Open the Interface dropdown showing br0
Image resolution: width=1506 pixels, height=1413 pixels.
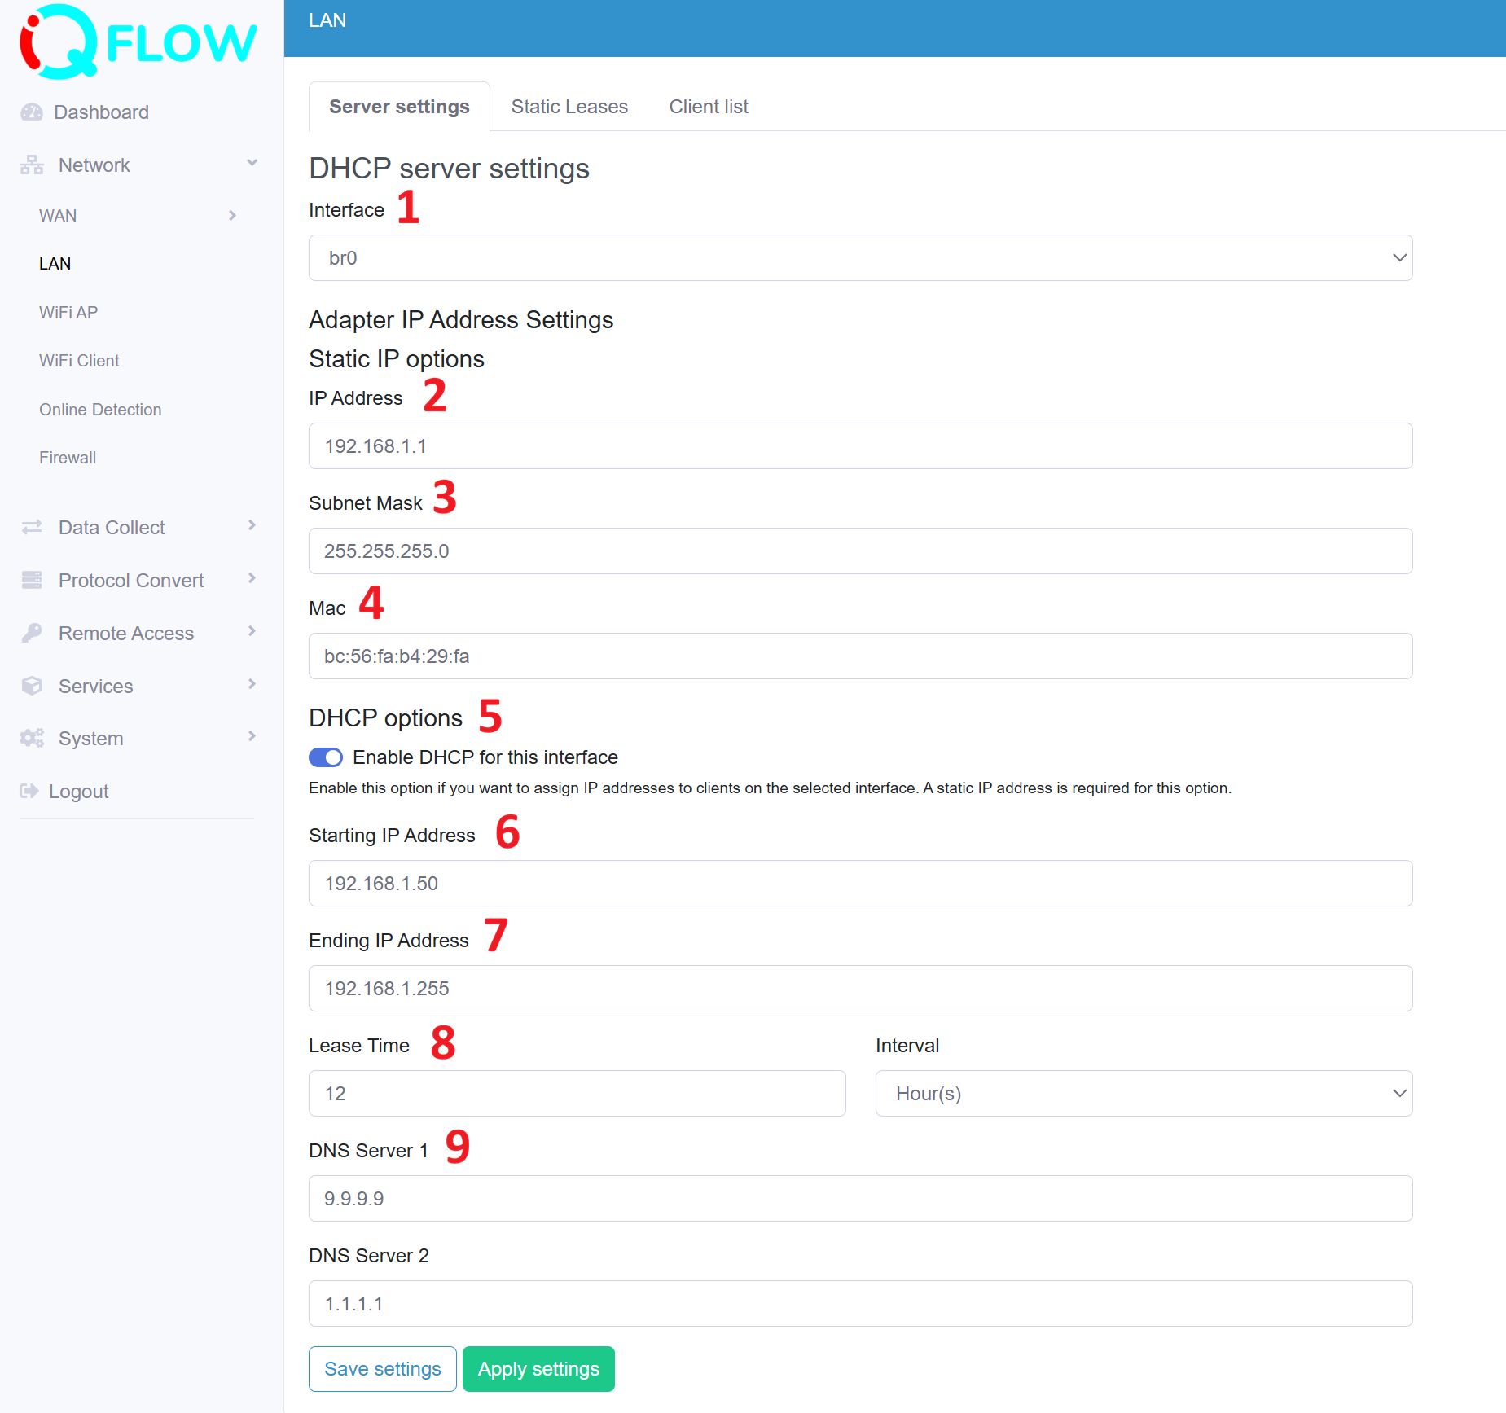[859, 257]
